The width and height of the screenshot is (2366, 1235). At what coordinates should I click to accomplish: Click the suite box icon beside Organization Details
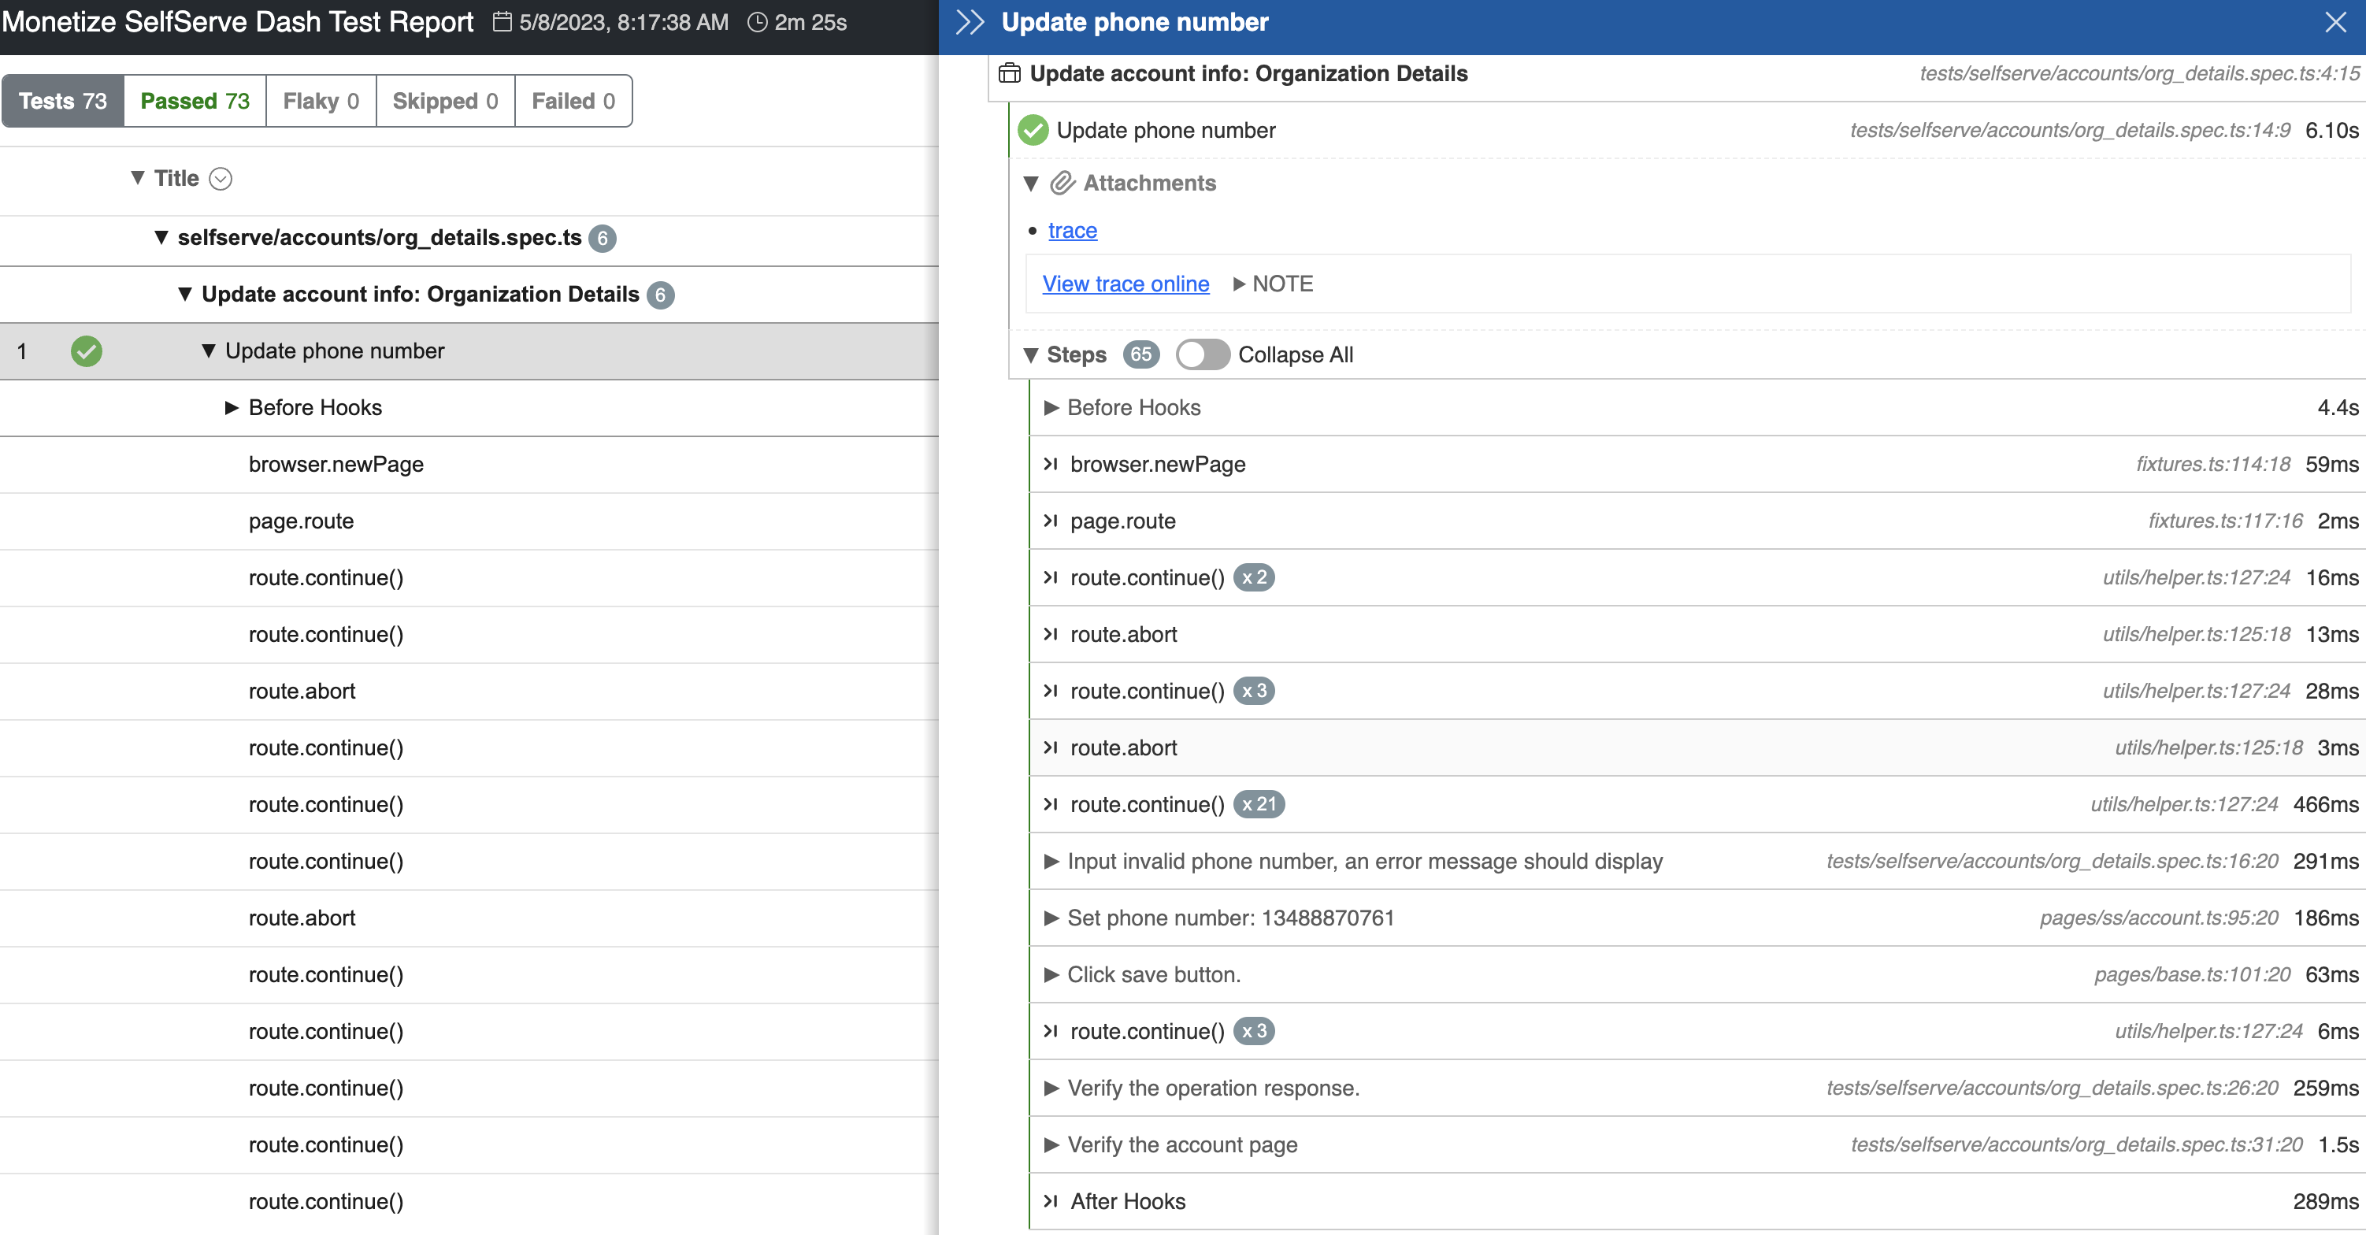[x=1010, y=73]
